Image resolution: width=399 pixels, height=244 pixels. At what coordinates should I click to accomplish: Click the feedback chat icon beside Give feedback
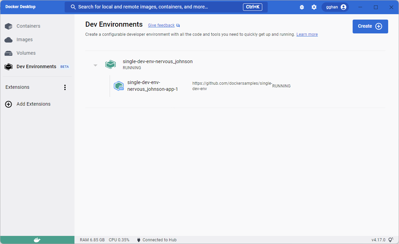[x=178, y=26]
